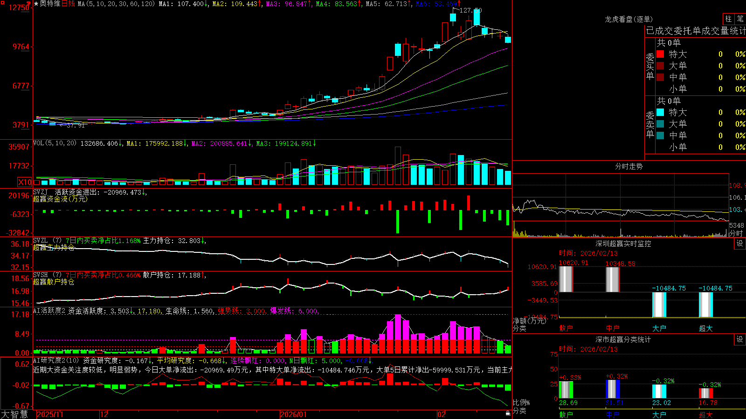The width and height of the screenshot is (746, 419).
Task: Click the teal 中单 sell order swatch
Action: 660,135
